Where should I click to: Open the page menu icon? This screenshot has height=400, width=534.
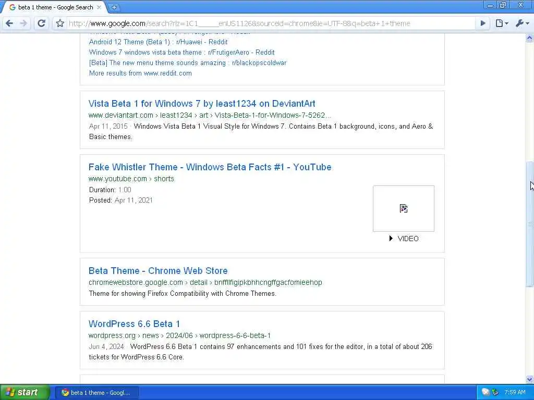[x=502, y=23]
